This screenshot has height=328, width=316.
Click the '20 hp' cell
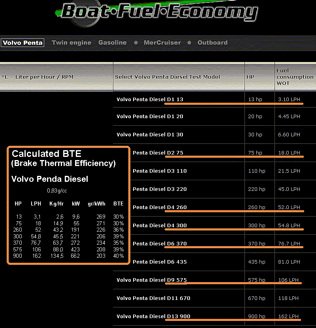(255, 116)
